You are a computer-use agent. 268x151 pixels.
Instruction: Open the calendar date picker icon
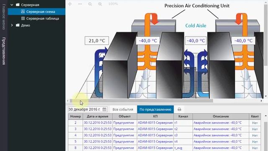point(104,109)
